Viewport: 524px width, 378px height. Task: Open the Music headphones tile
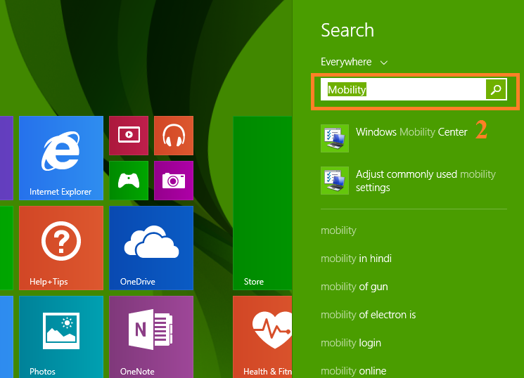174,136
